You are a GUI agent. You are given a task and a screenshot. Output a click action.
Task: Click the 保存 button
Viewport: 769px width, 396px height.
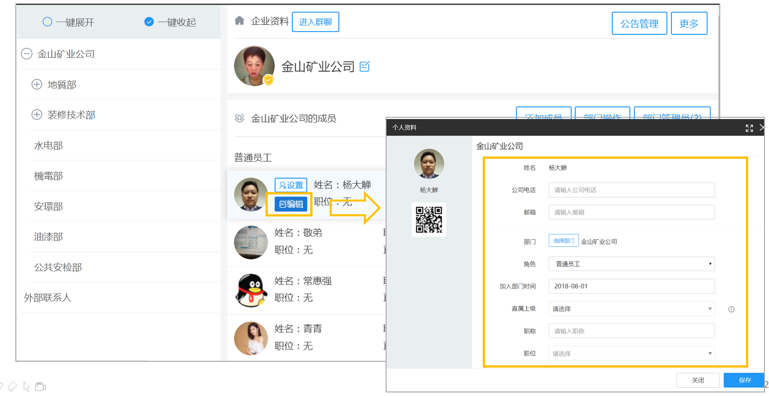pyautogui.click(x=745, y=380)
